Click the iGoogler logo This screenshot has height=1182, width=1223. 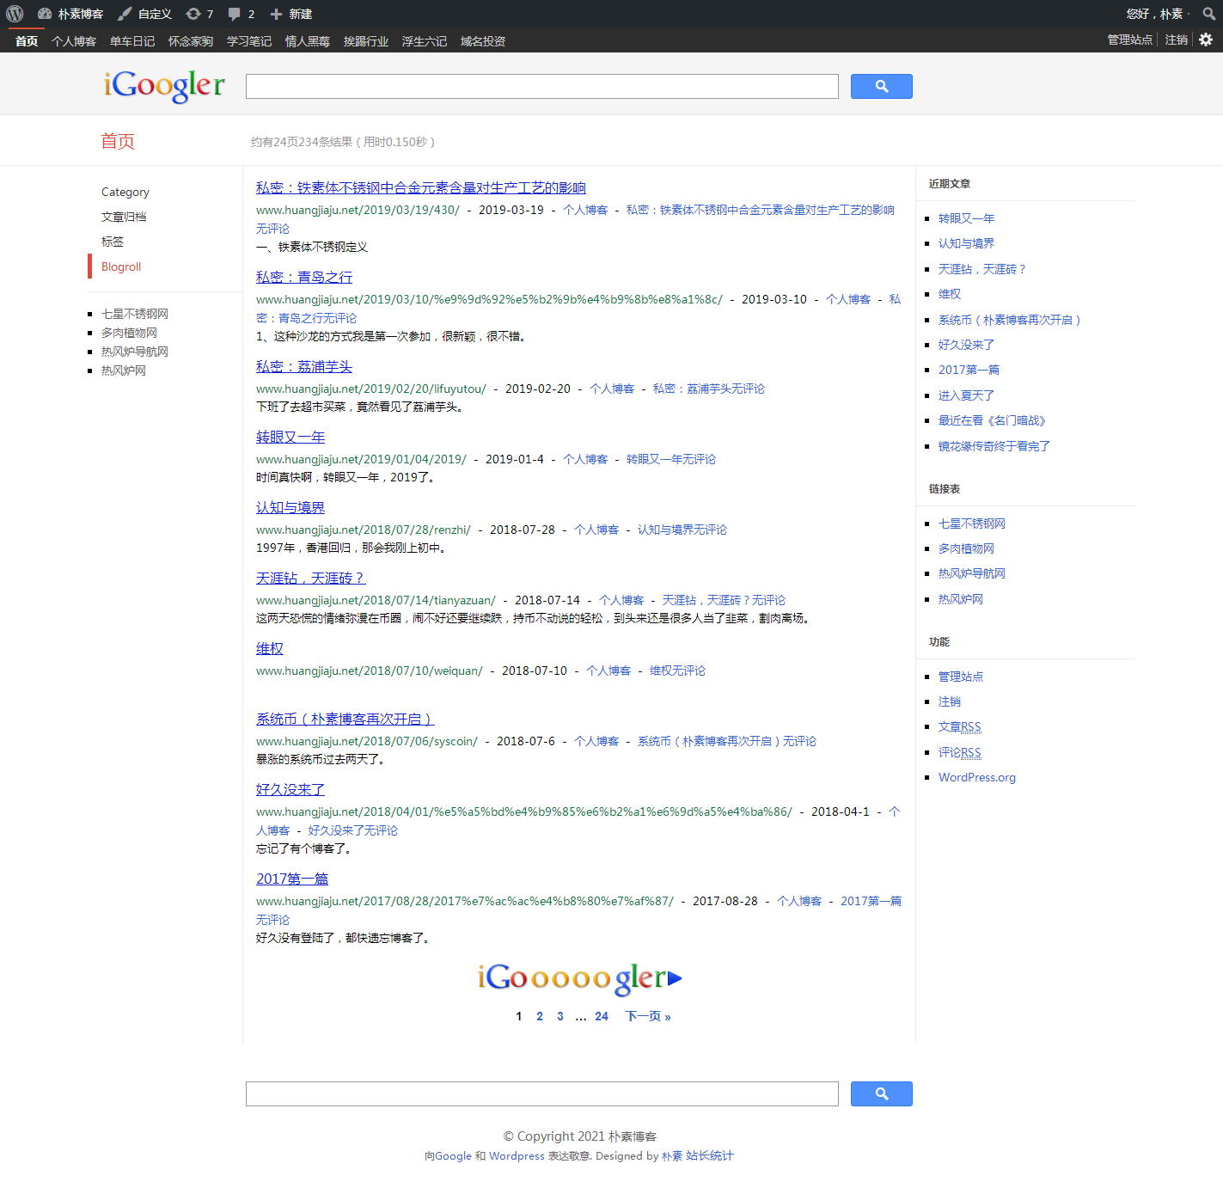(164, 85)
